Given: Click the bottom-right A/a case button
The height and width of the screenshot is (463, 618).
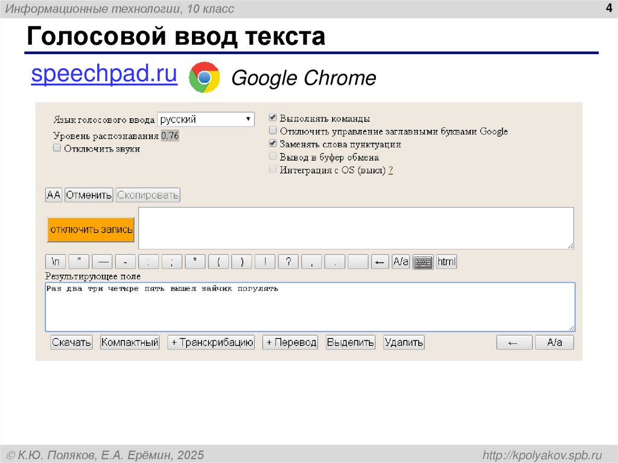Looking at the screenshot, I should pos(554,342).
